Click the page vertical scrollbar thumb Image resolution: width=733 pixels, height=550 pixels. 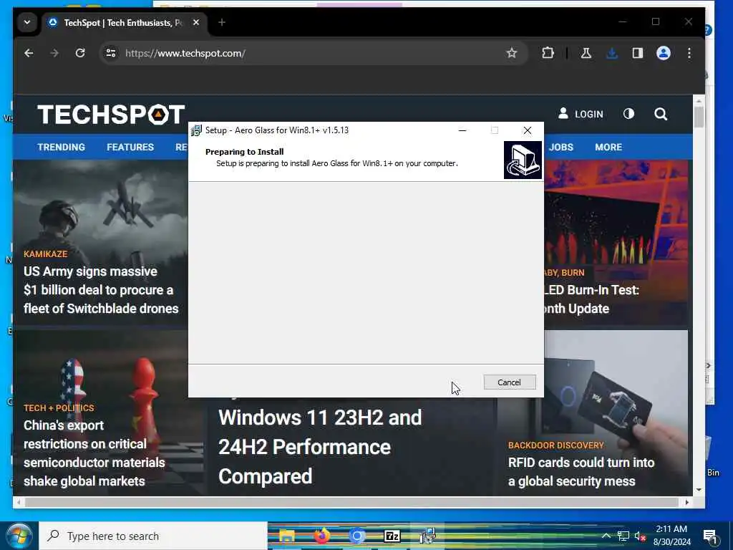tap(699, 117)
